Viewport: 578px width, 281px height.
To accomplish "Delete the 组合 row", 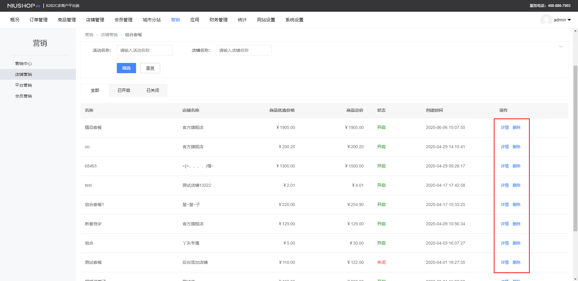I will click(x=517, y=243).
